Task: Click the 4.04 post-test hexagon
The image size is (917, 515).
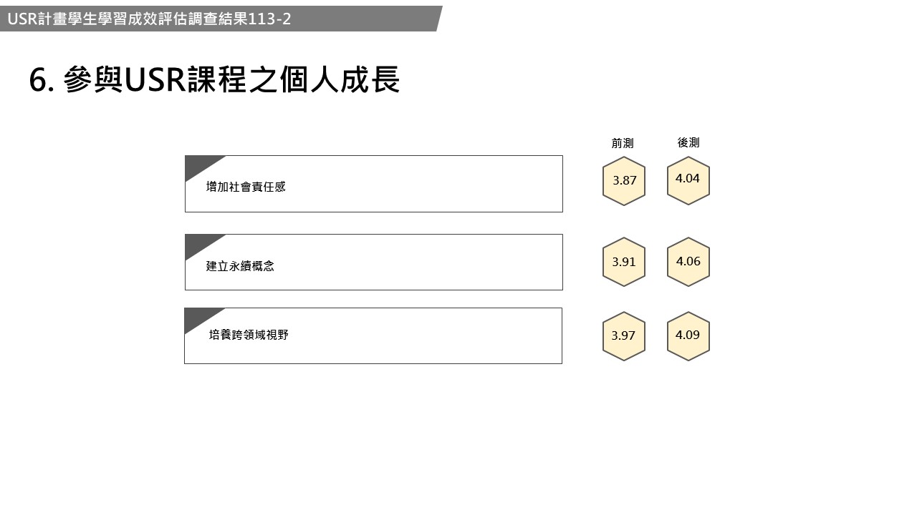Action: [x=688, y=180]
